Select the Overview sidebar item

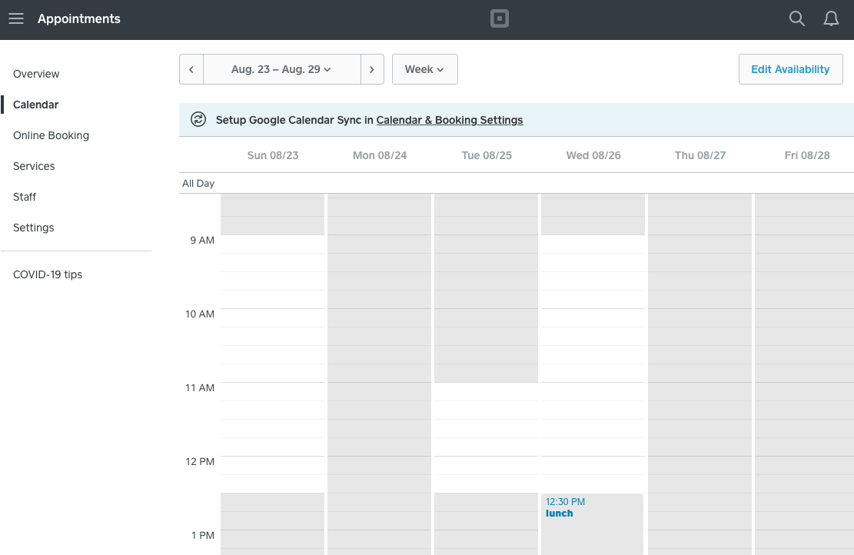click(36, 74)
